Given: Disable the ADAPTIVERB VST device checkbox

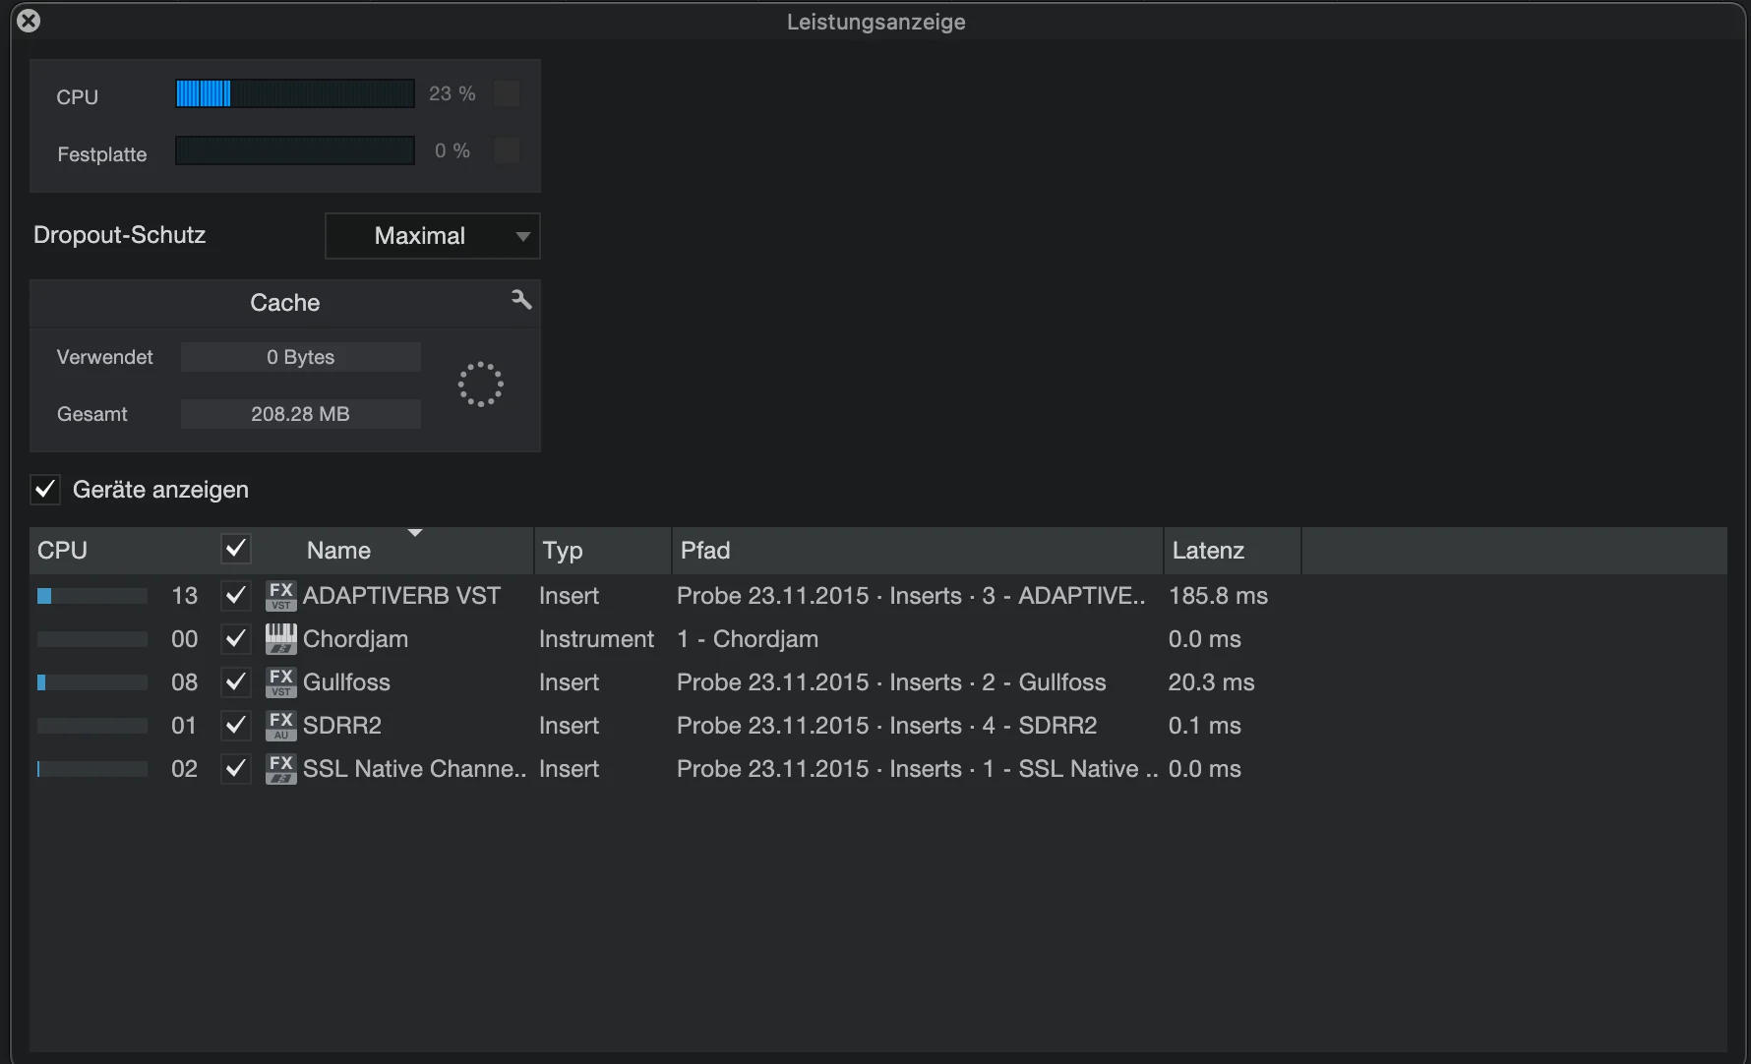Looking at the screenshot, I should pos(235,596).
